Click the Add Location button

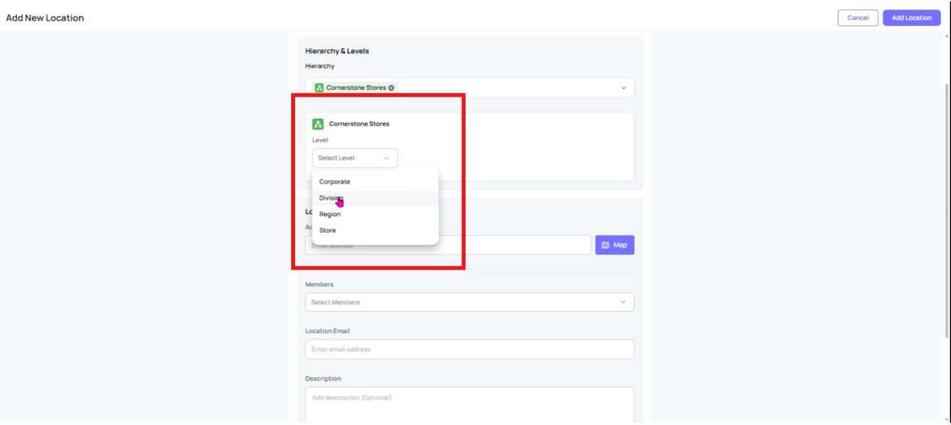[911, 18]
